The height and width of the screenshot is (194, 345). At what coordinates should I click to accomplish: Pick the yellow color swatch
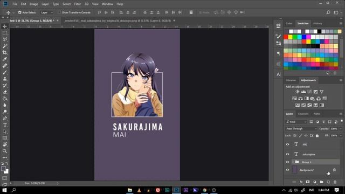click(291, 37)
